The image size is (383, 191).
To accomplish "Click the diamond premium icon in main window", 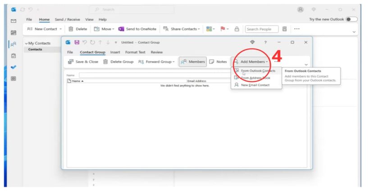I will click(314, 9).
